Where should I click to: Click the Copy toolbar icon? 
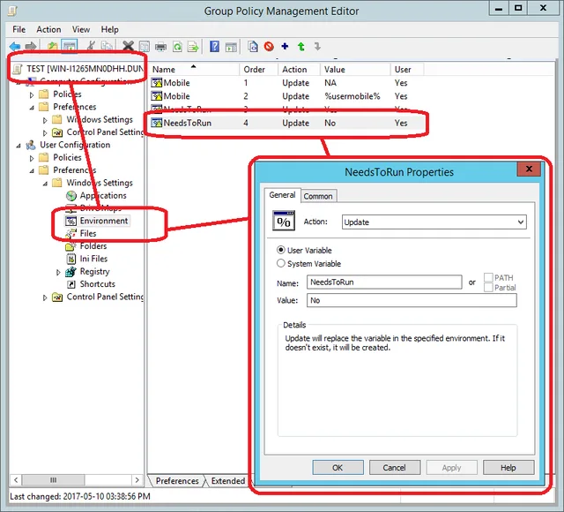pyautogui.click(x=107, y=46)
